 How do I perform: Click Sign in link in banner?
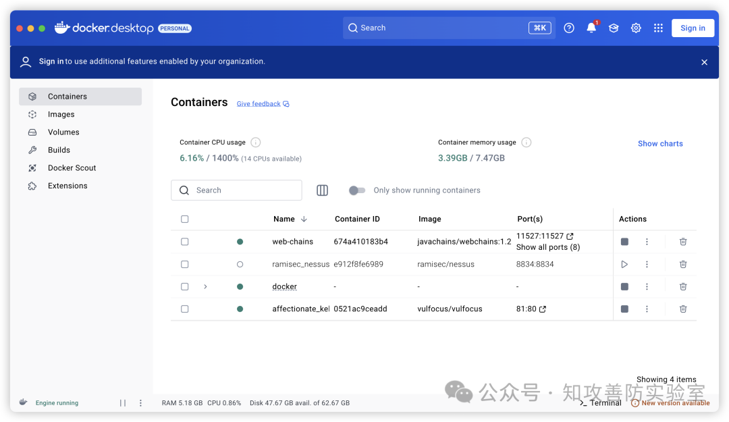[51, 61]
